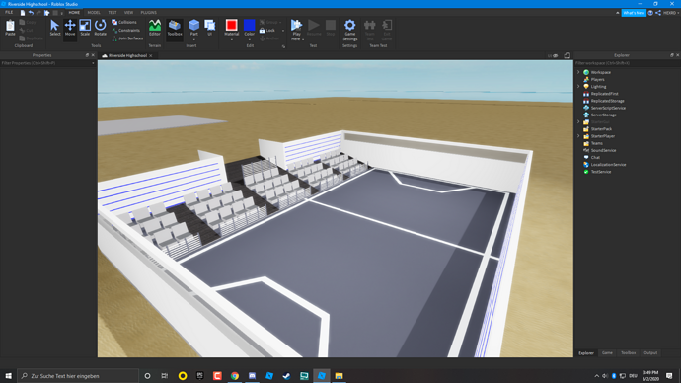Click the Windows taskbar search box
The image size is (681, 383).
pos(78,376)
